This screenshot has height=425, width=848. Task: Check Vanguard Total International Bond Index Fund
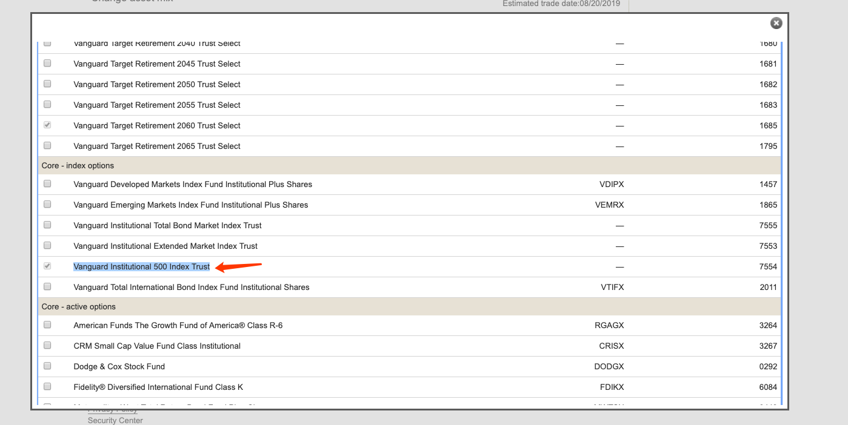[47, 286]
